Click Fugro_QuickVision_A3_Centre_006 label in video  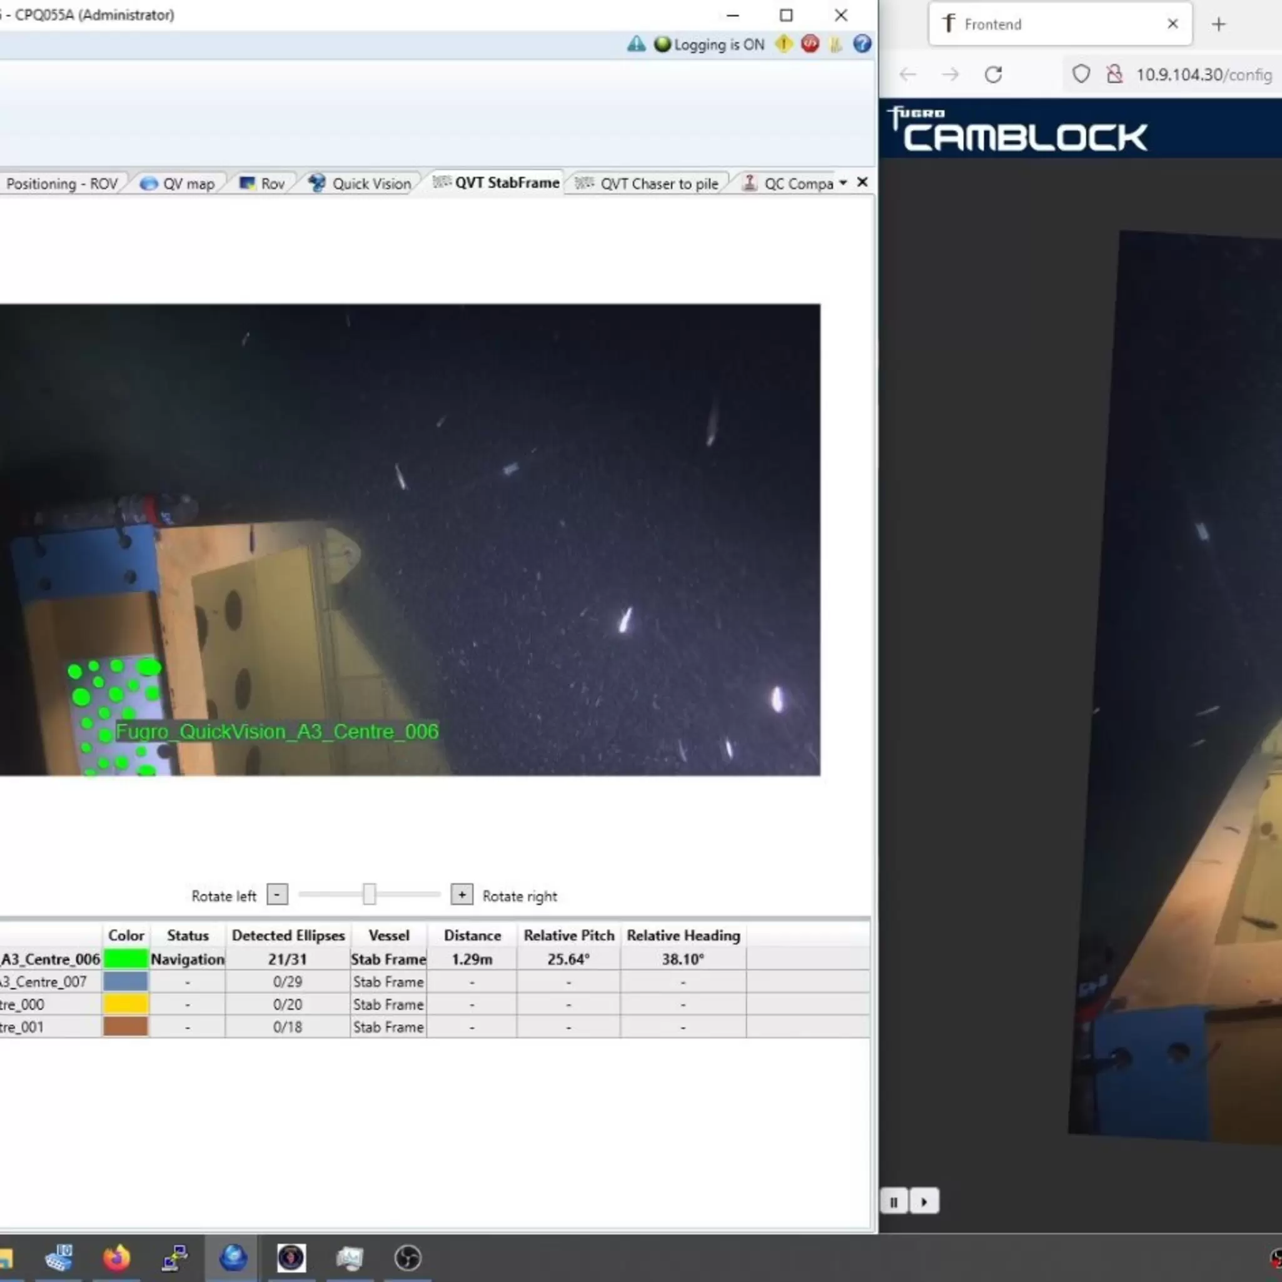[x=278, y=731]
